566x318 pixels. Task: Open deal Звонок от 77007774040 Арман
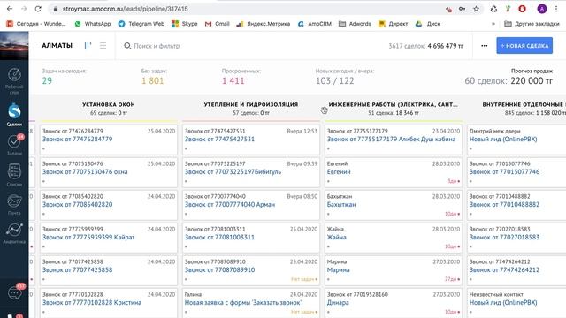coord(230,204)
